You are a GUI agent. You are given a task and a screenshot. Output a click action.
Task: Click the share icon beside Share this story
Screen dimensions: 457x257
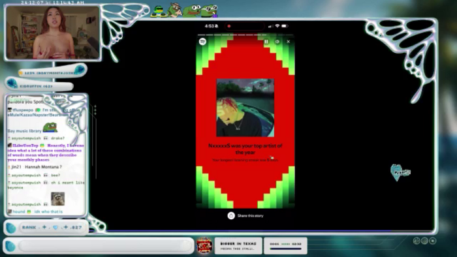pyautogui.click(x=231, y=216)
